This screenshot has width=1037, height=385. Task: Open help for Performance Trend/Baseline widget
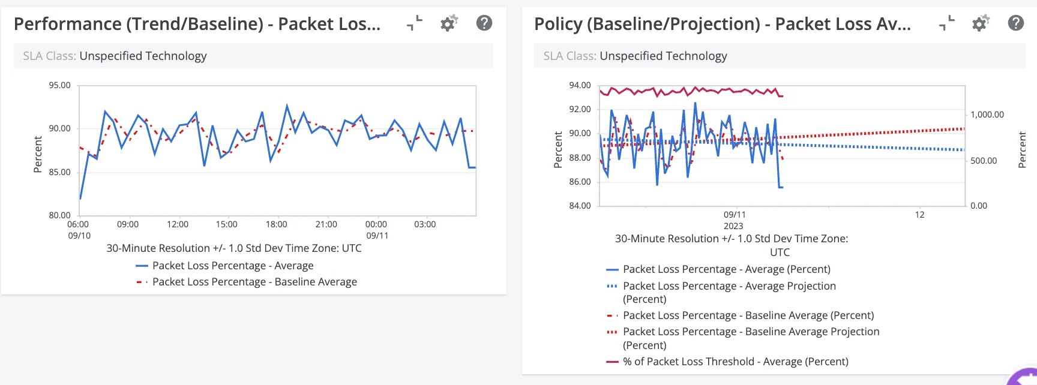(x=484, y=23)
